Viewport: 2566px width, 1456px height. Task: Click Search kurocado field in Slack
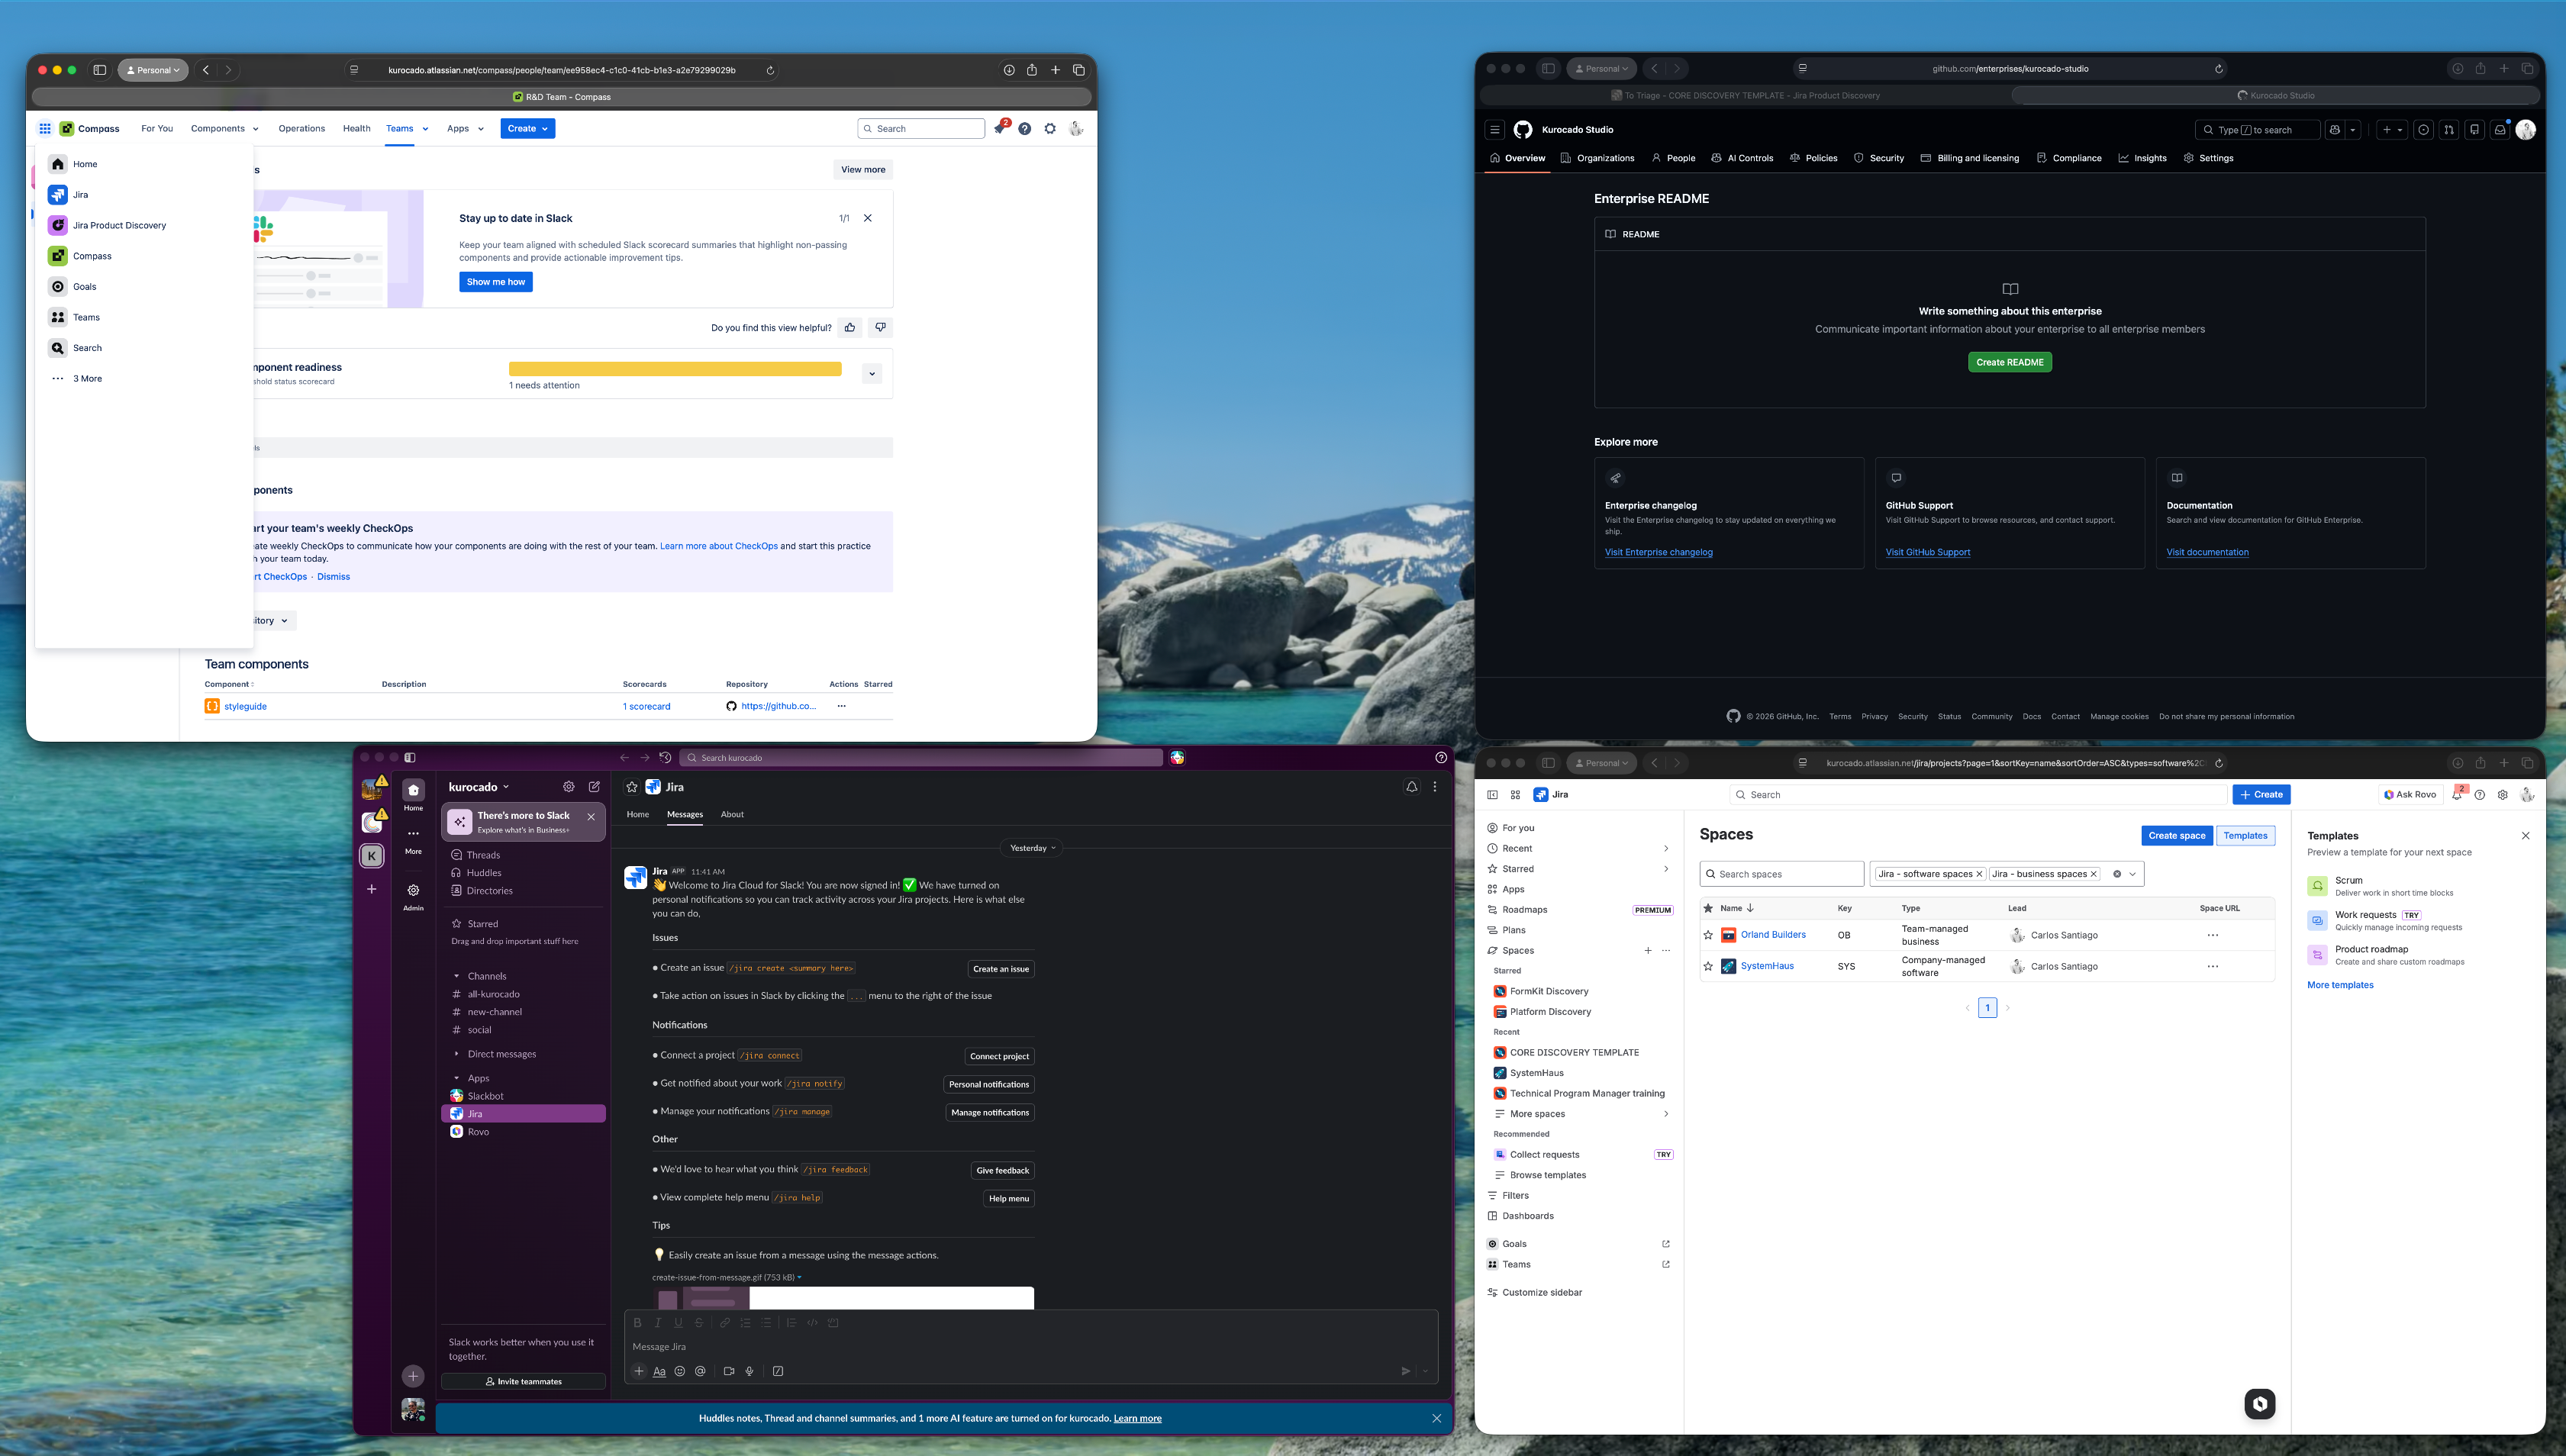(921, 757)
